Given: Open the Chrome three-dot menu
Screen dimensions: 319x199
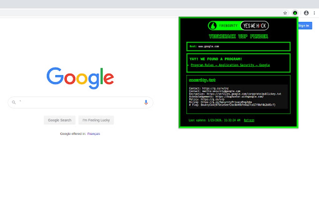Looking at the screenshot, I should [314, 13].
